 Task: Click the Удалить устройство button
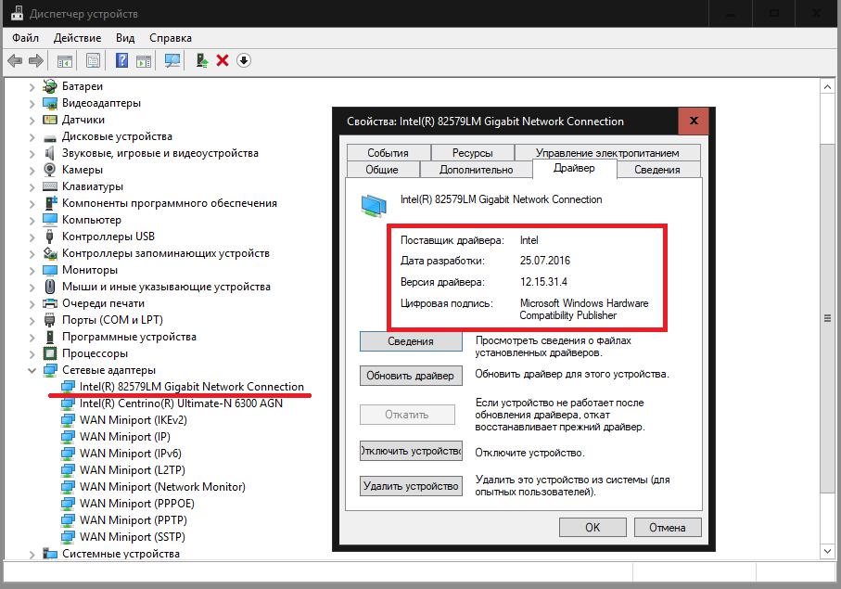411,486
